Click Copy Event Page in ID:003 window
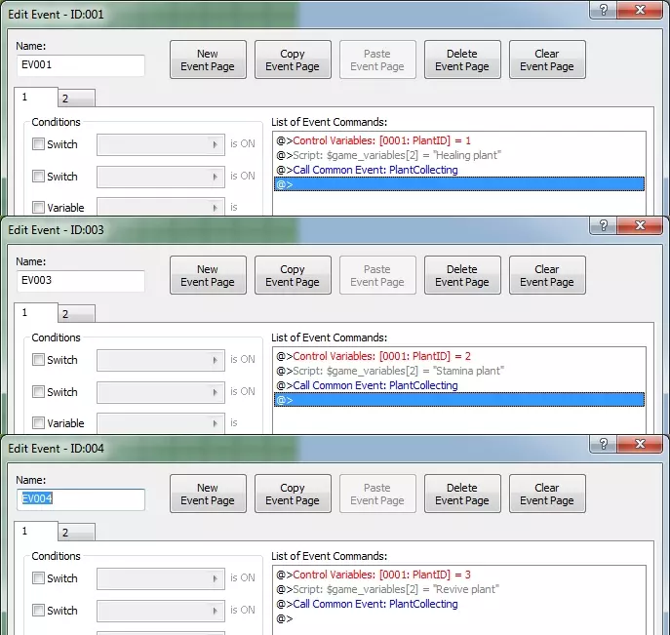 293,276
